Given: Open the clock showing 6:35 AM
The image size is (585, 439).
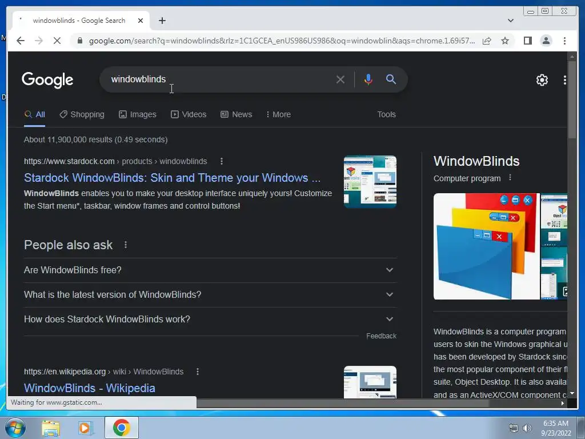Looking at the screenshot, I should 556,428.
